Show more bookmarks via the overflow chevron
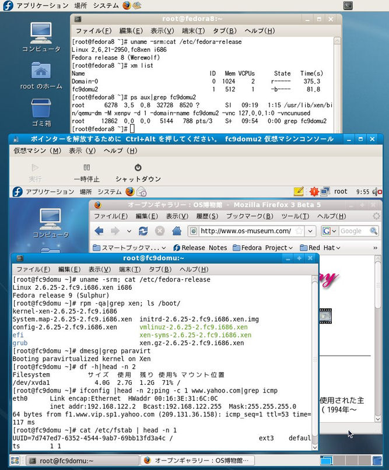 (375, 248)
